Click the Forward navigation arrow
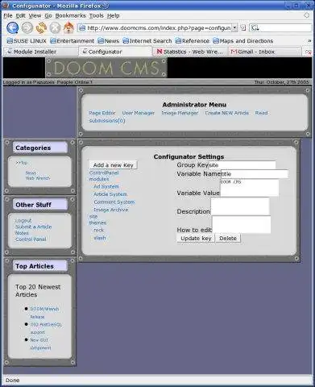Viewport: 315px width, 387px height. pos(27,27)
